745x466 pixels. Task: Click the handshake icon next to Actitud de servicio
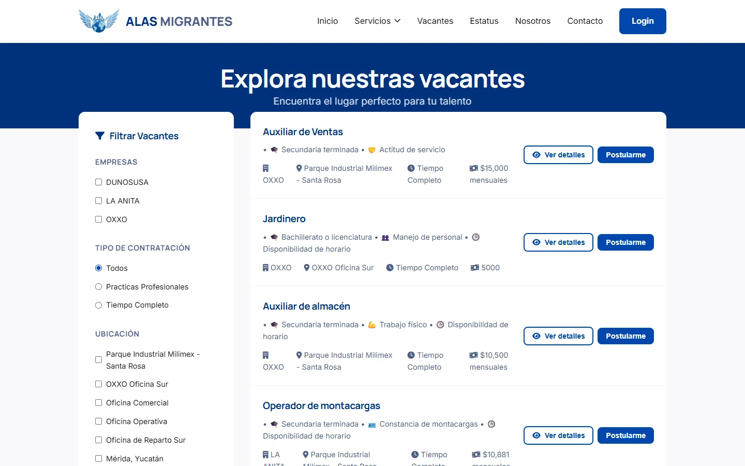(x=371, y=150)
